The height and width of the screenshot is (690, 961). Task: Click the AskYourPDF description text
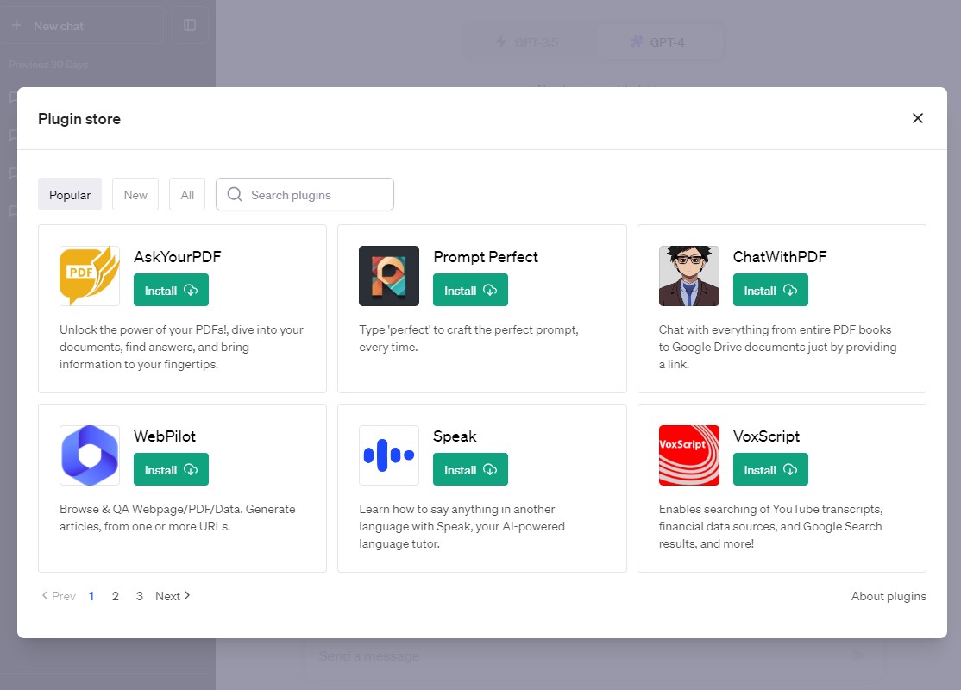181,347
